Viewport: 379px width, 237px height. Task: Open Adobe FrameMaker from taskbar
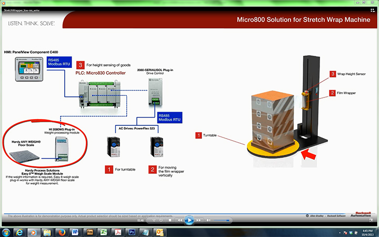tap(89, 232)
